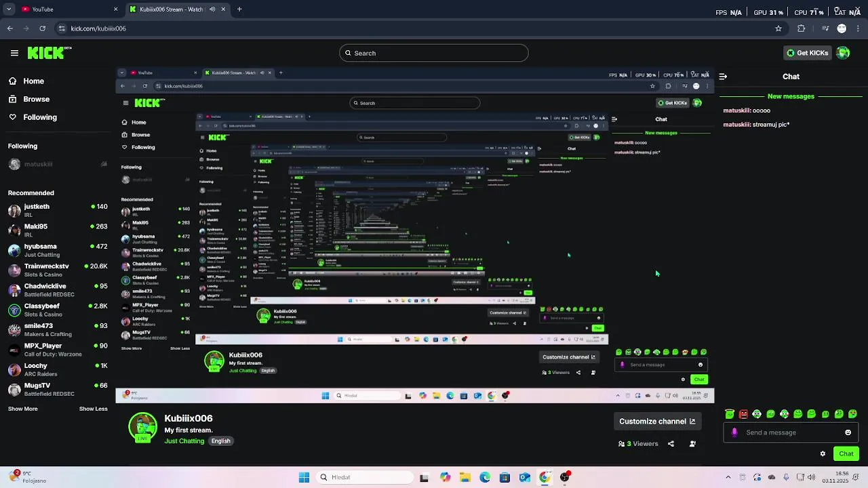Open Loochy channel in recommended

[x=58, y=369]
